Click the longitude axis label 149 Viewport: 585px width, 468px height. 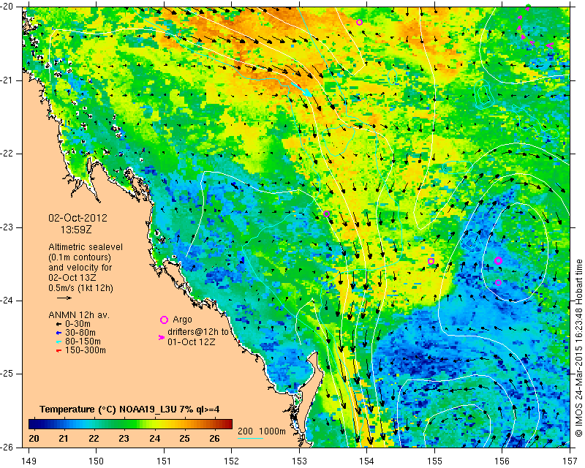tap(29, 461)
